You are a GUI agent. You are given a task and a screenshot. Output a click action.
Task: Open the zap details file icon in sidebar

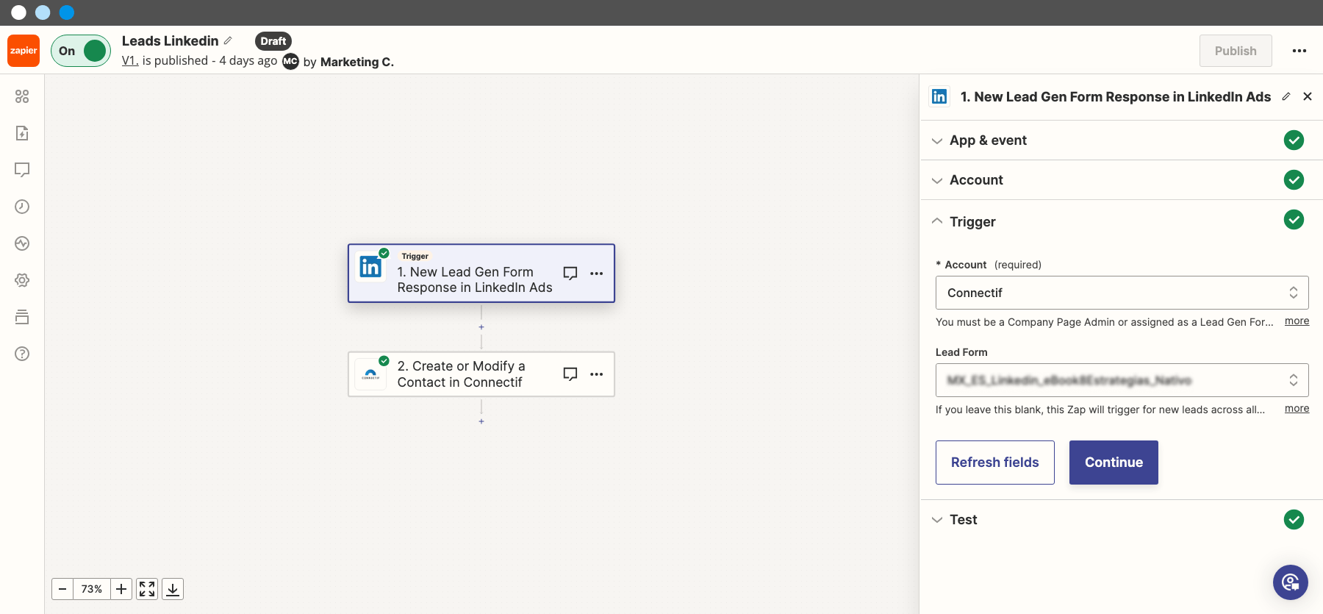(x=22, y=133)
